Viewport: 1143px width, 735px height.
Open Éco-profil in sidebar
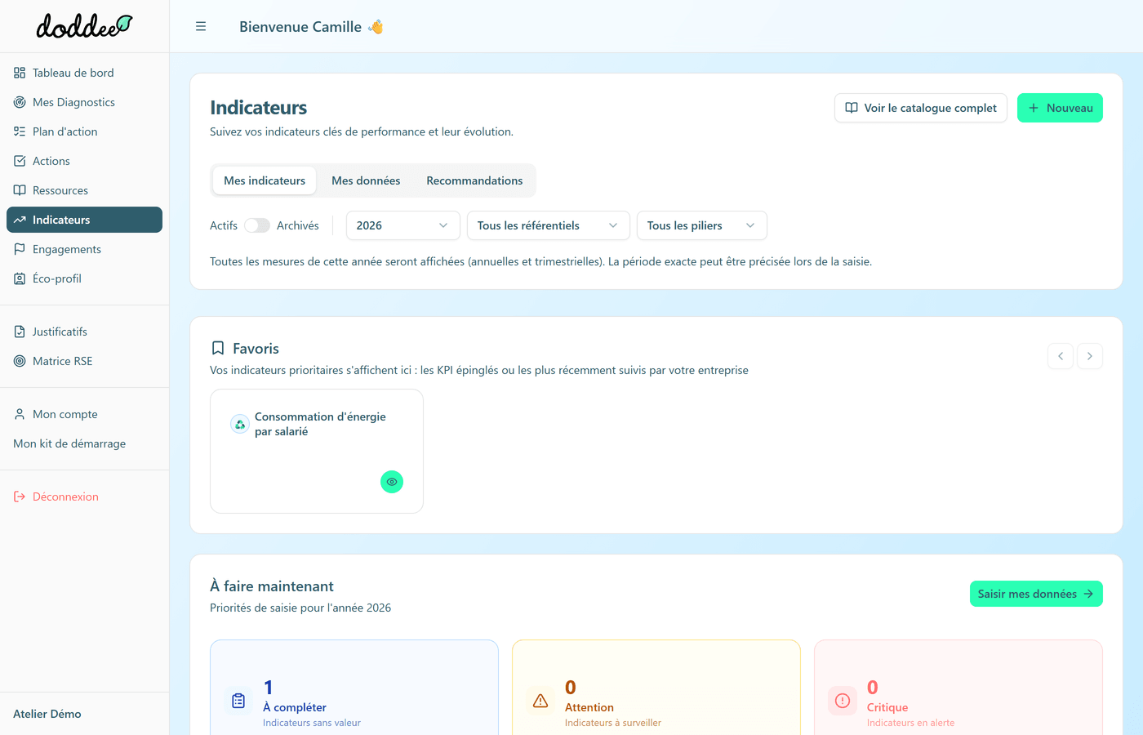pyautogui.click(x=85, y=278)
